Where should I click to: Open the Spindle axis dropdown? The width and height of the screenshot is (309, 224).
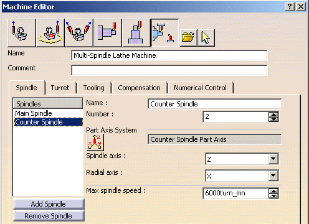273,159
